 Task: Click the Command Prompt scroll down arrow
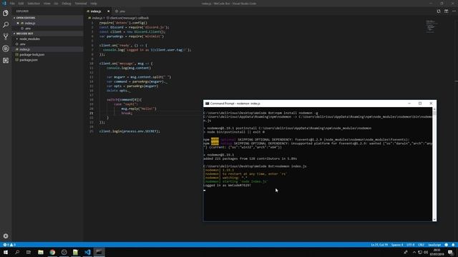tap(434, 219)
